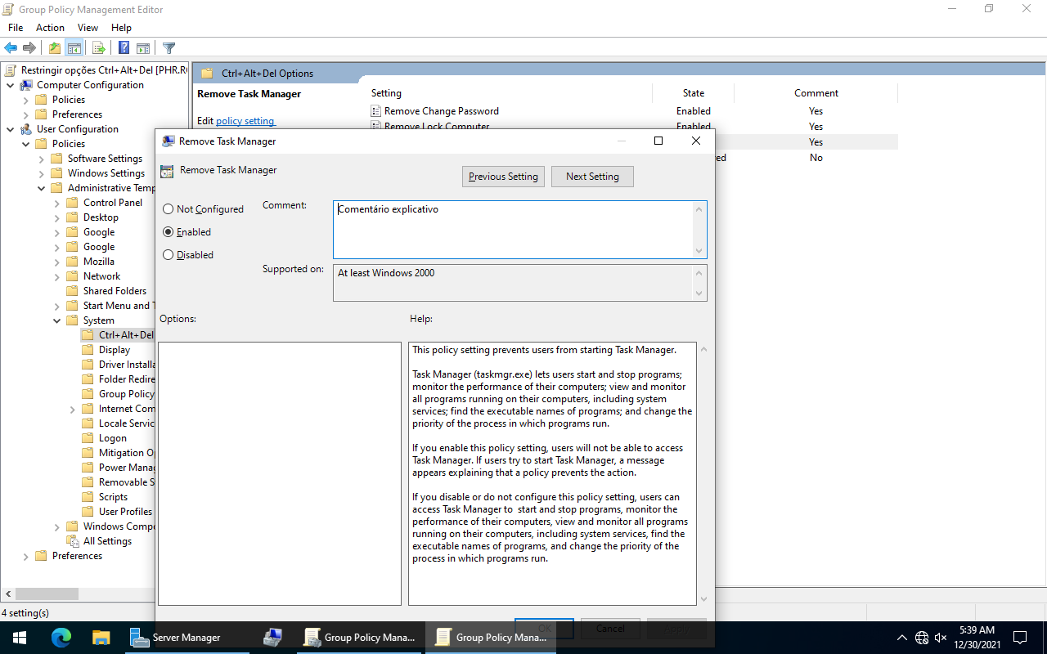Open Help using the toolbar question mark icon
Screen dimensions: 1047x654
click(124, 47)
